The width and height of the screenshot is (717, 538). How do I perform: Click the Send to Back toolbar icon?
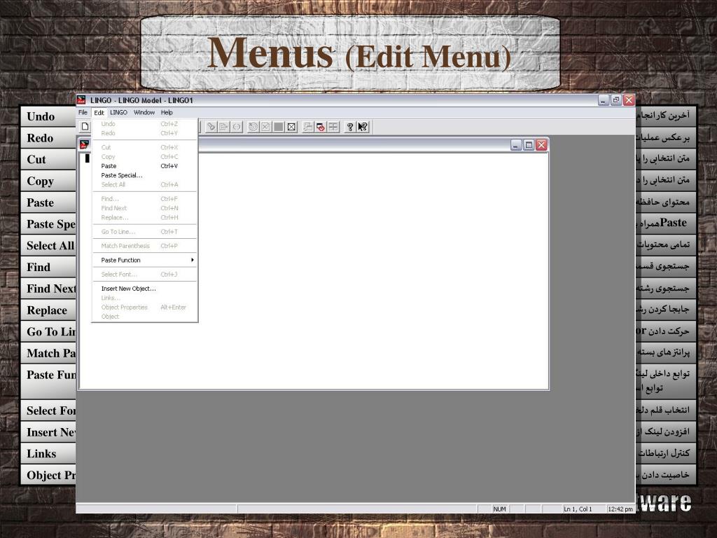308,127
